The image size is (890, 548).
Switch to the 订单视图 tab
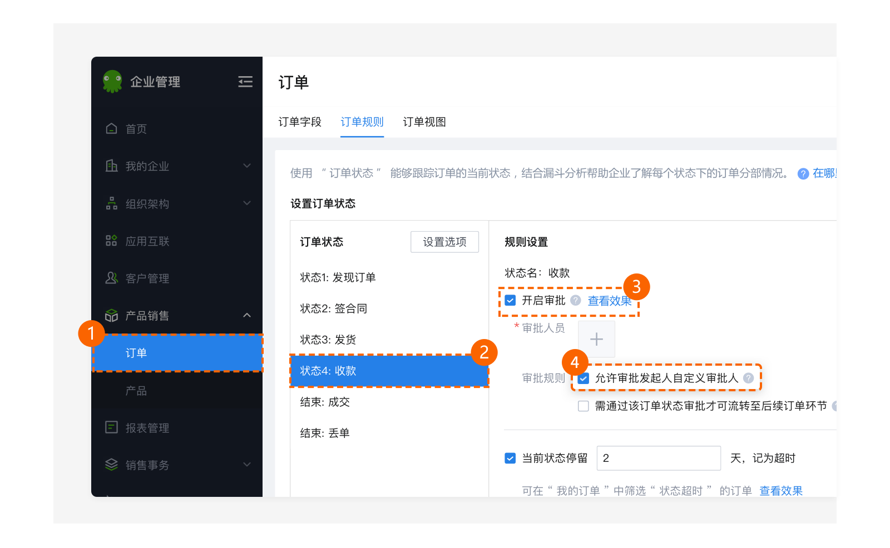(x=424, y=122)
